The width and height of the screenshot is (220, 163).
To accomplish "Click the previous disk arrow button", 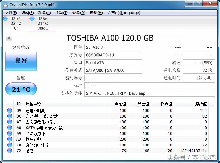I will coord(9,38).
